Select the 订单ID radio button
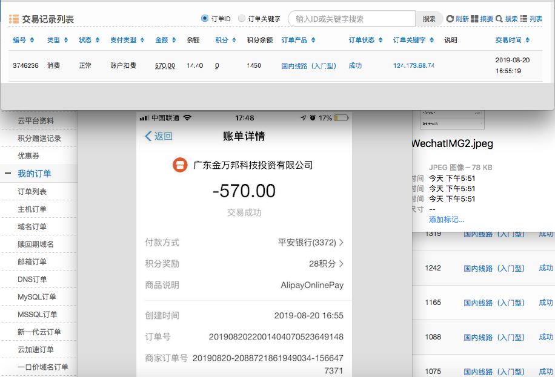555x377 pixels. pos(205,19)
